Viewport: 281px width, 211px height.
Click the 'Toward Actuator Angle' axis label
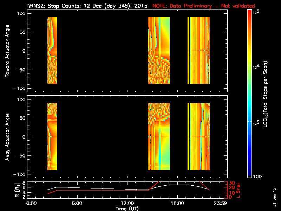point(7,51)
